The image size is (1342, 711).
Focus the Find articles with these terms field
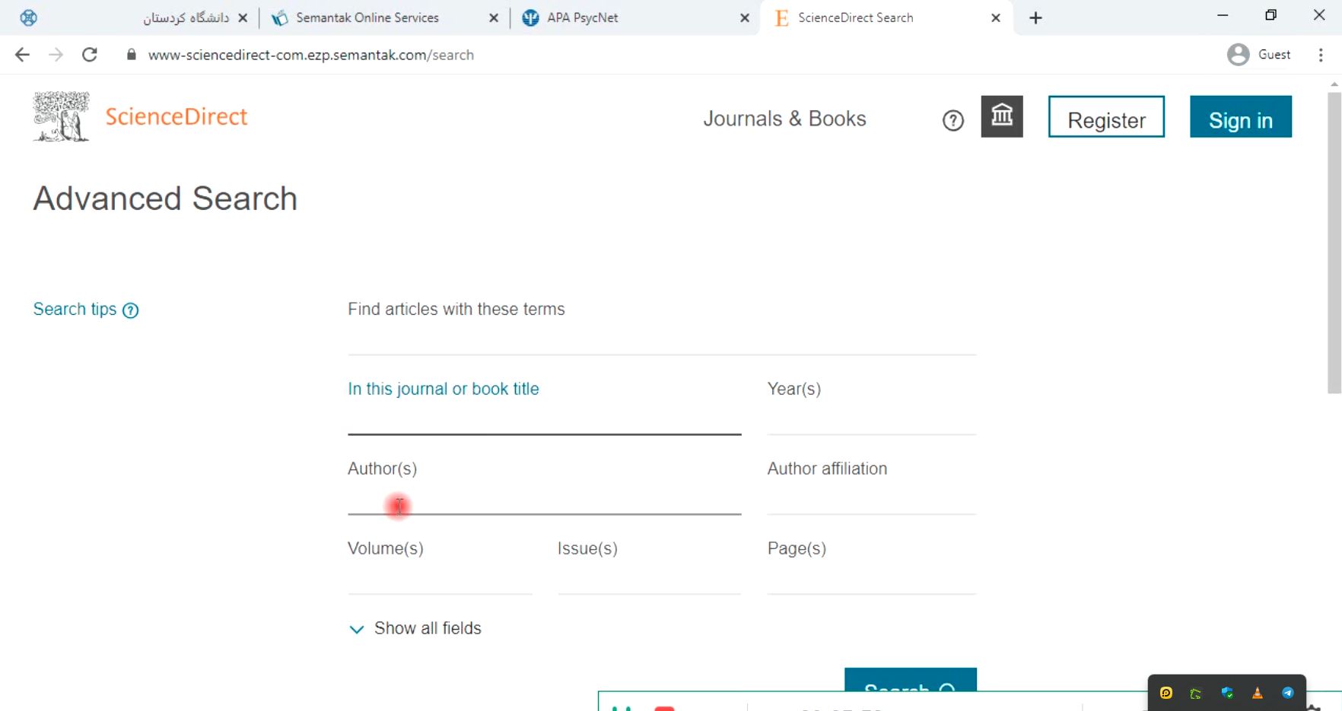tap(662, 338)
